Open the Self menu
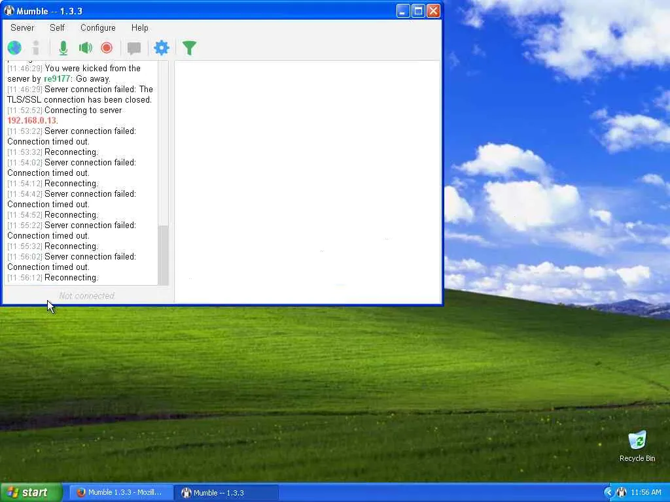Viewport: 670px width, 502px height. (x=57, y=27)
